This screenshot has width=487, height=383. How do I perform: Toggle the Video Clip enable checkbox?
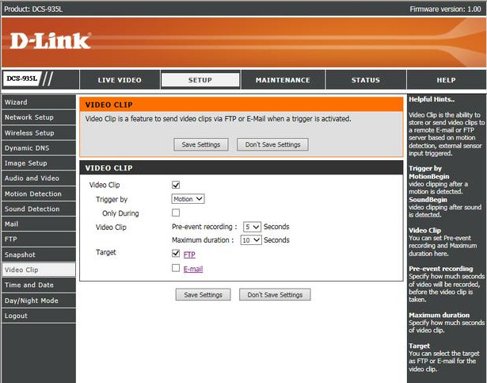point(176,185)
